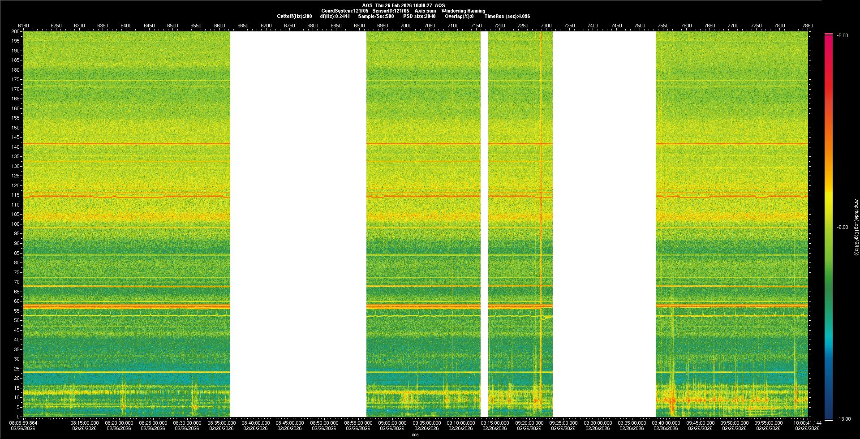
Task: Click the 6180 tick on the top axis
Action: click(23, 26)
